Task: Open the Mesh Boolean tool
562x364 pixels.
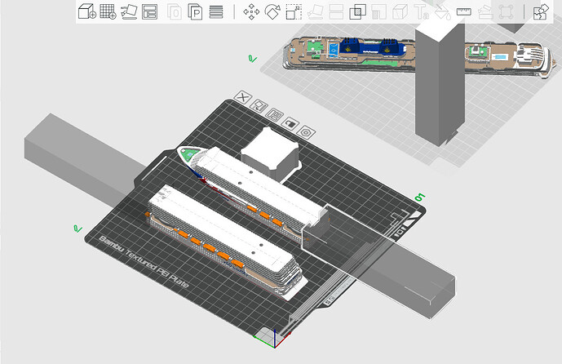Action: point(357,11)
